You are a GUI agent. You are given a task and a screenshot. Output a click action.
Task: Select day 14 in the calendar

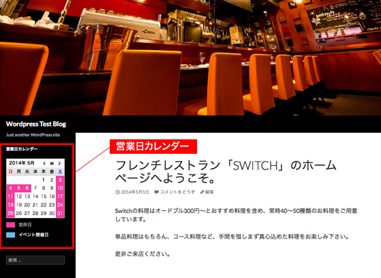click(35, 197)
